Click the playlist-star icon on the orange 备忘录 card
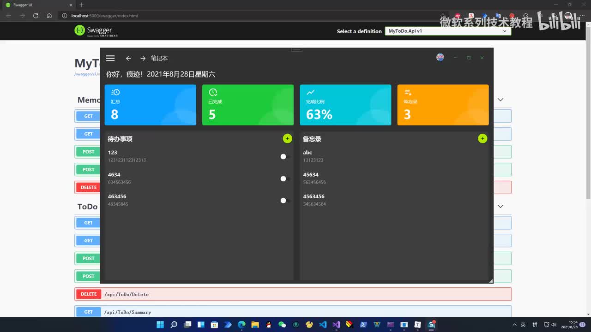Screen dimensions: 591x332 tap(408, 93)
